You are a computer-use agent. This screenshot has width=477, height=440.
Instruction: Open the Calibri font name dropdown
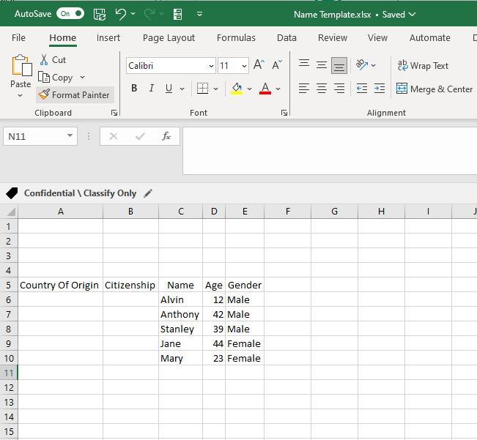click(211, 66)
